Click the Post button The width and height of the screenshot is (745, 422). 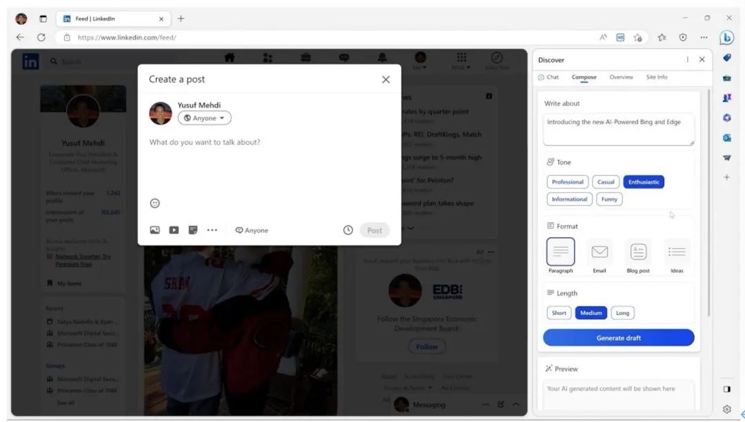(375, 230)
